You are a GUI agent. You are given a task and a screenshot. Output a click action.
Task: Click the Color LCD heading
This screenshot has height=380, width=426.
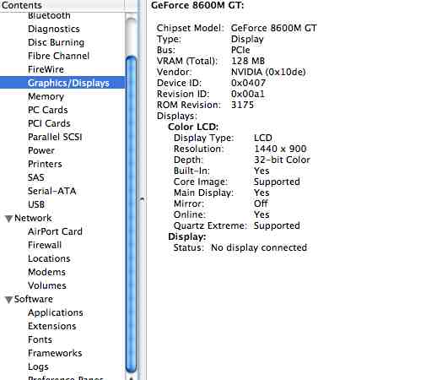click(193, 127)
